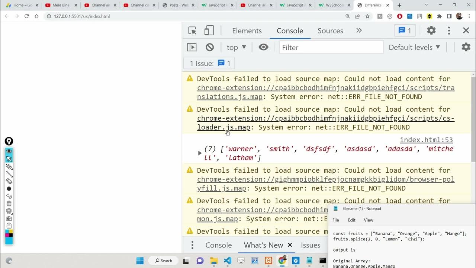Image resolution: width=476 pixels, height=268 pixels.
Task: Open console settings gear beside Default levels
Action: coord(466,47)
